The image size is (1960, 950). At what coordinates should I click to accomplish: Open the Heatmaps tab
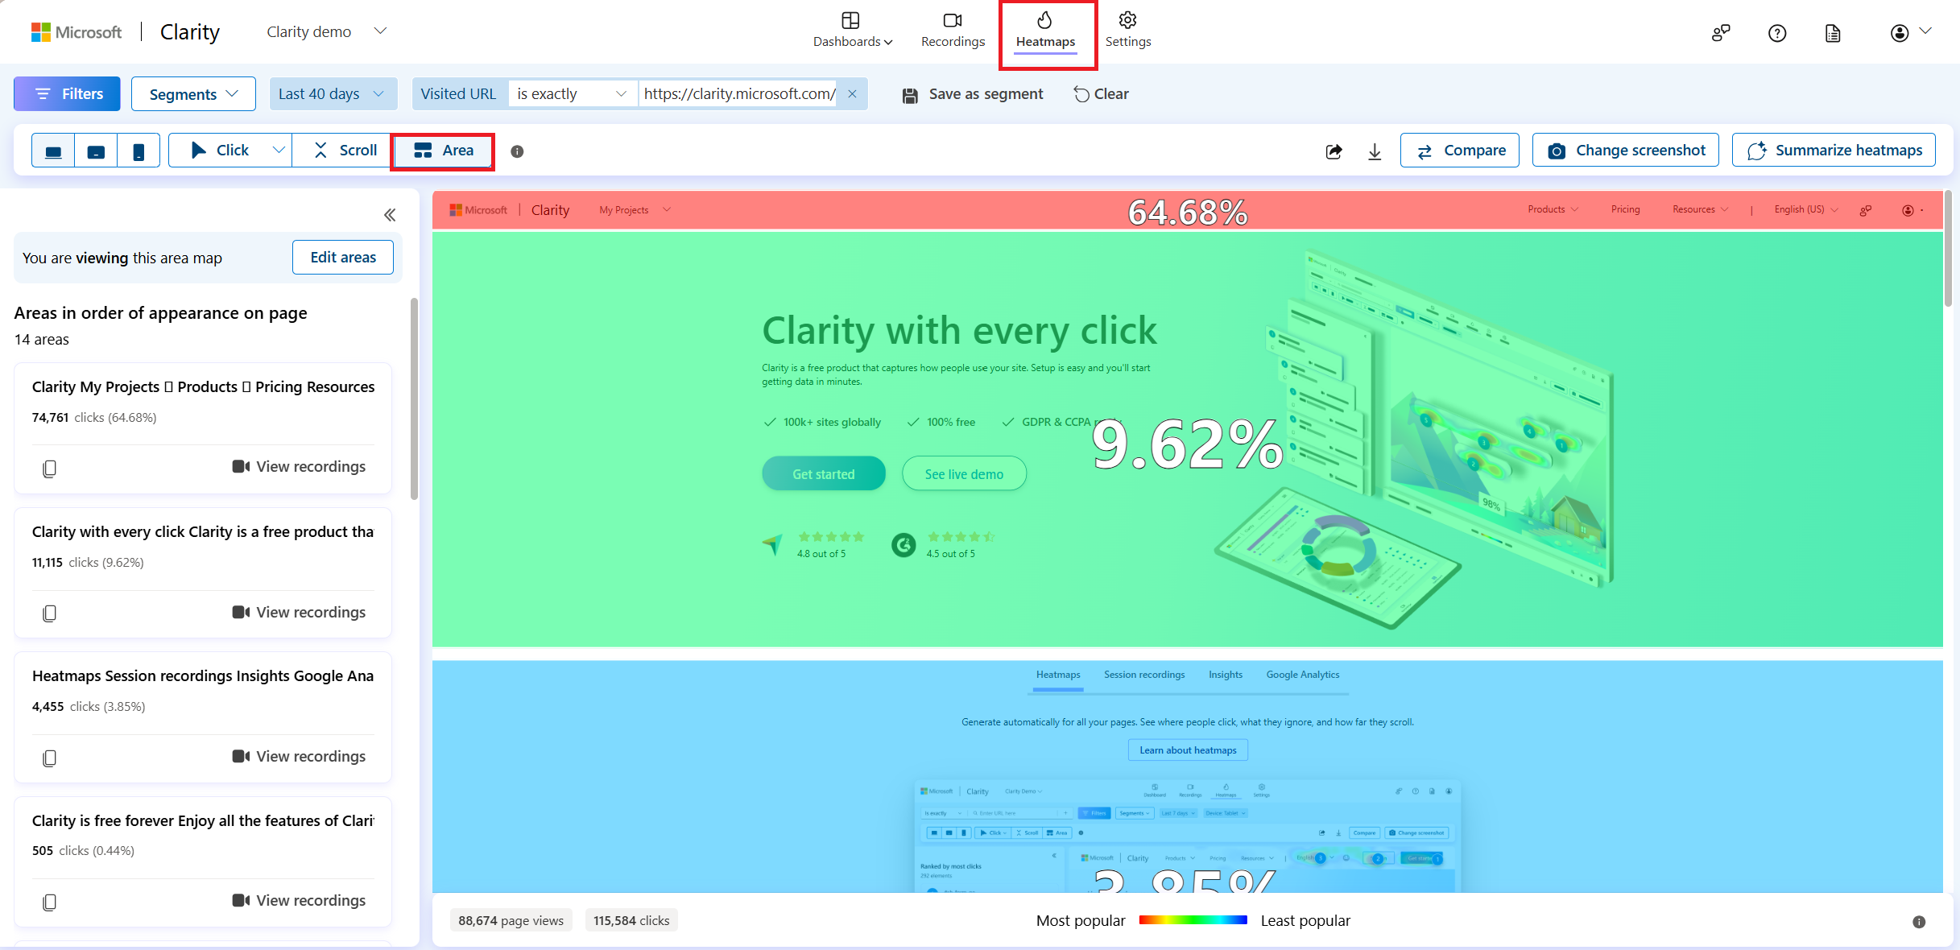1045,31
